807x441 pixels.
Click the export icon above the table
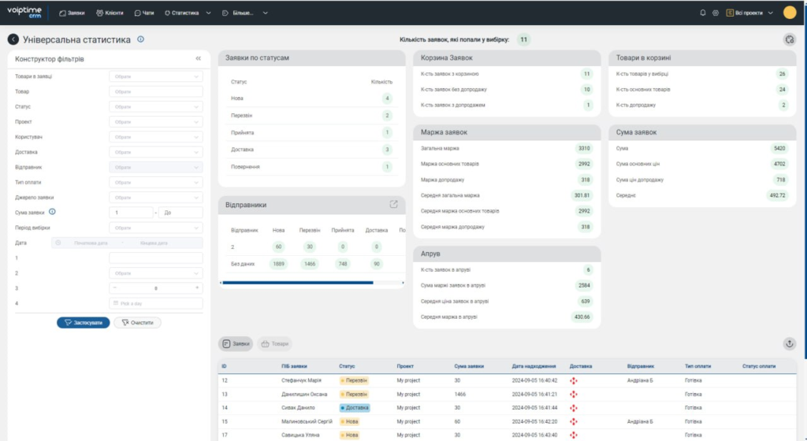[790, 344]
